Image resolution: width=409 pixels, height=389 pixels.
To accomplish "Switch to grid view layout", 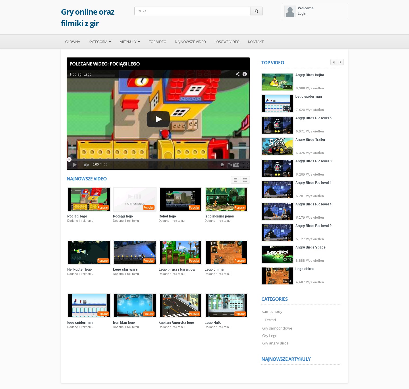I will pos(235,180).
